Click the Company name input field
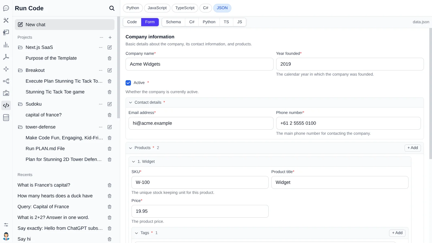The width and height of the screenshot is (432, 243). tap(199, 64)
